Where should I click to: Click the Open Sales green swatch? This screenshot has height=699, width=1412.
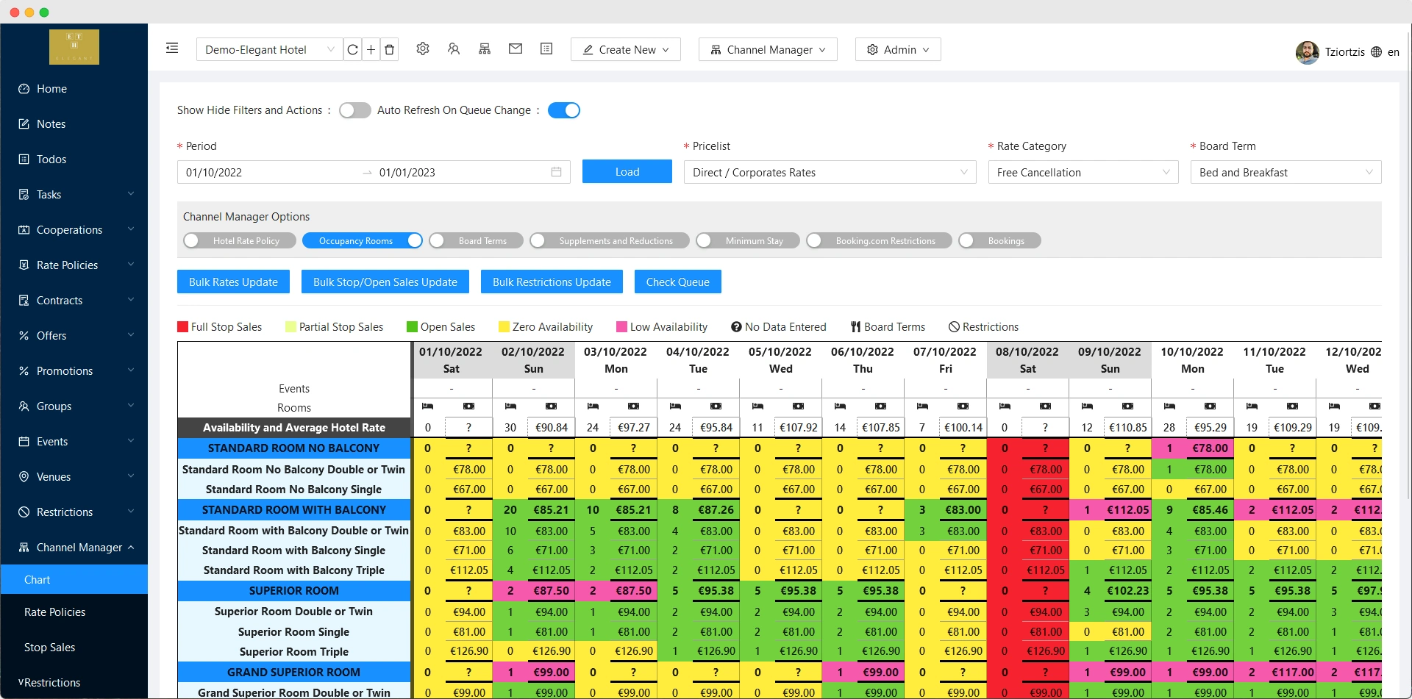coord(412,326)
